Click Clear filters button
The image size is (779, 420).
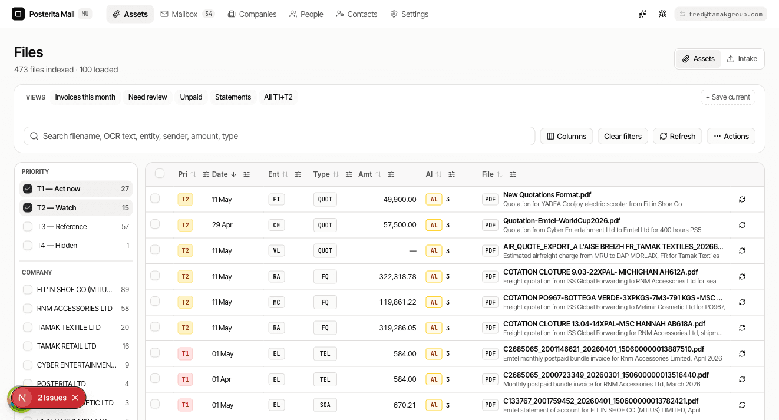[623, 136]
